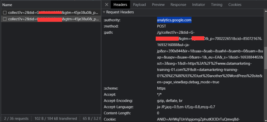Click the Accept-Encoding: header name
The height and width of the screenshot is (122, 267).
pyautogui.click(x=118, y=101)
